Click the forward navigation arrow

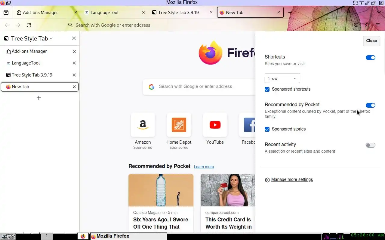point(18,25)
